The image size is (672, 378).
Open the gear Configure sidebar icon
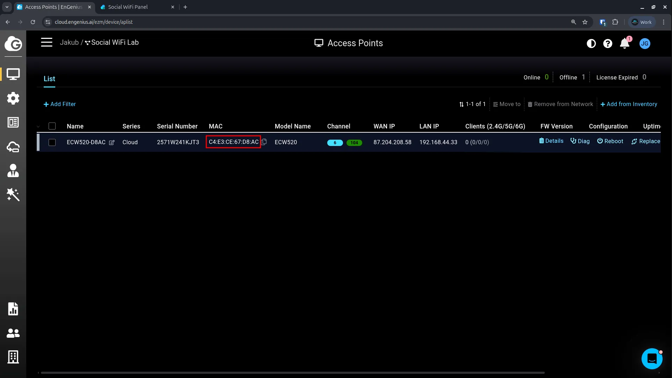pyautogui.click(x=13, y=98)
